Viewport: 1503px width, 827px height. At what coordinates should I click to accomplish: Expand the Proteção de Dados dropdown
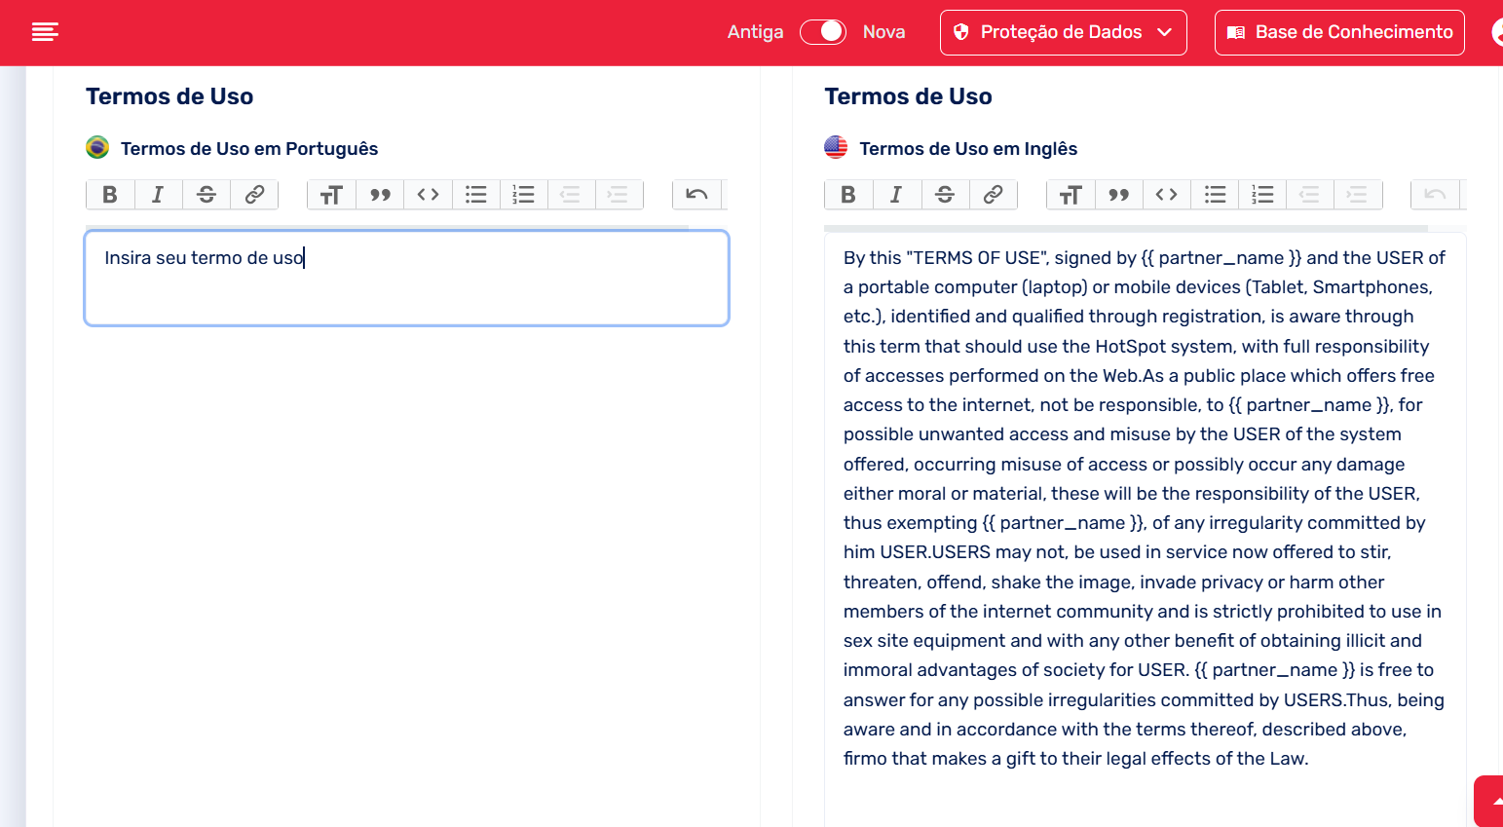1063,32
